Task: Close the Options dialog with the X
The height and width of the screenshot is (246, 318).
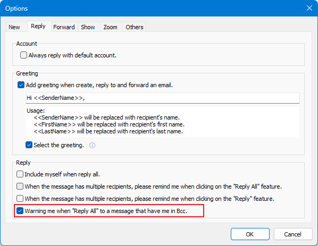Action: (309, 8)
